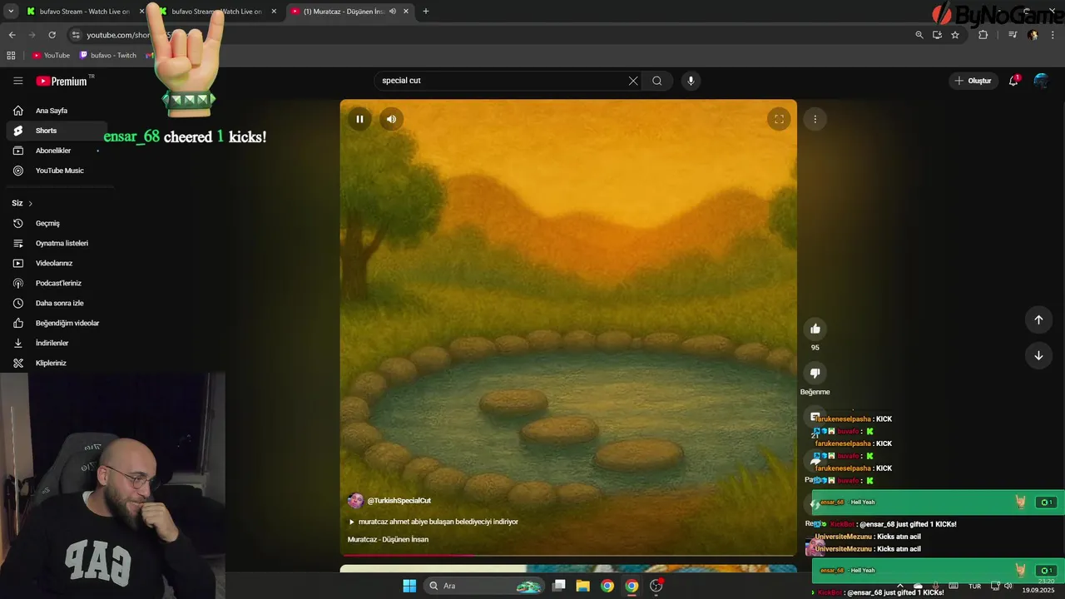
Task: Clear the search text with X
Action: [x=633, y=81]
